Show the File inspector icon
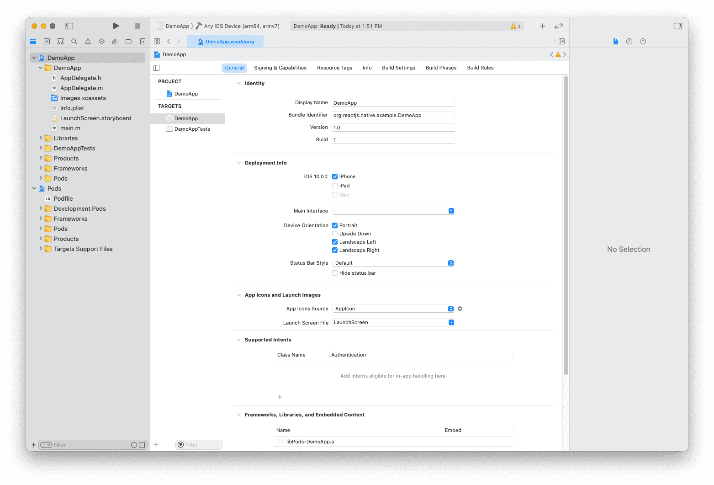 pyautogui.click(x=616, y=42)
